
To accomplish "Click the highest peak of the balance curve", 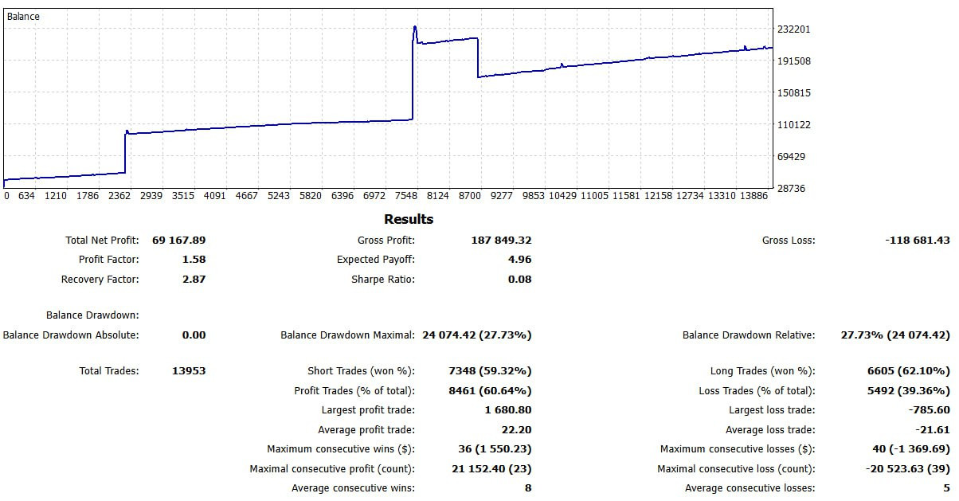I will click(415, 27).
